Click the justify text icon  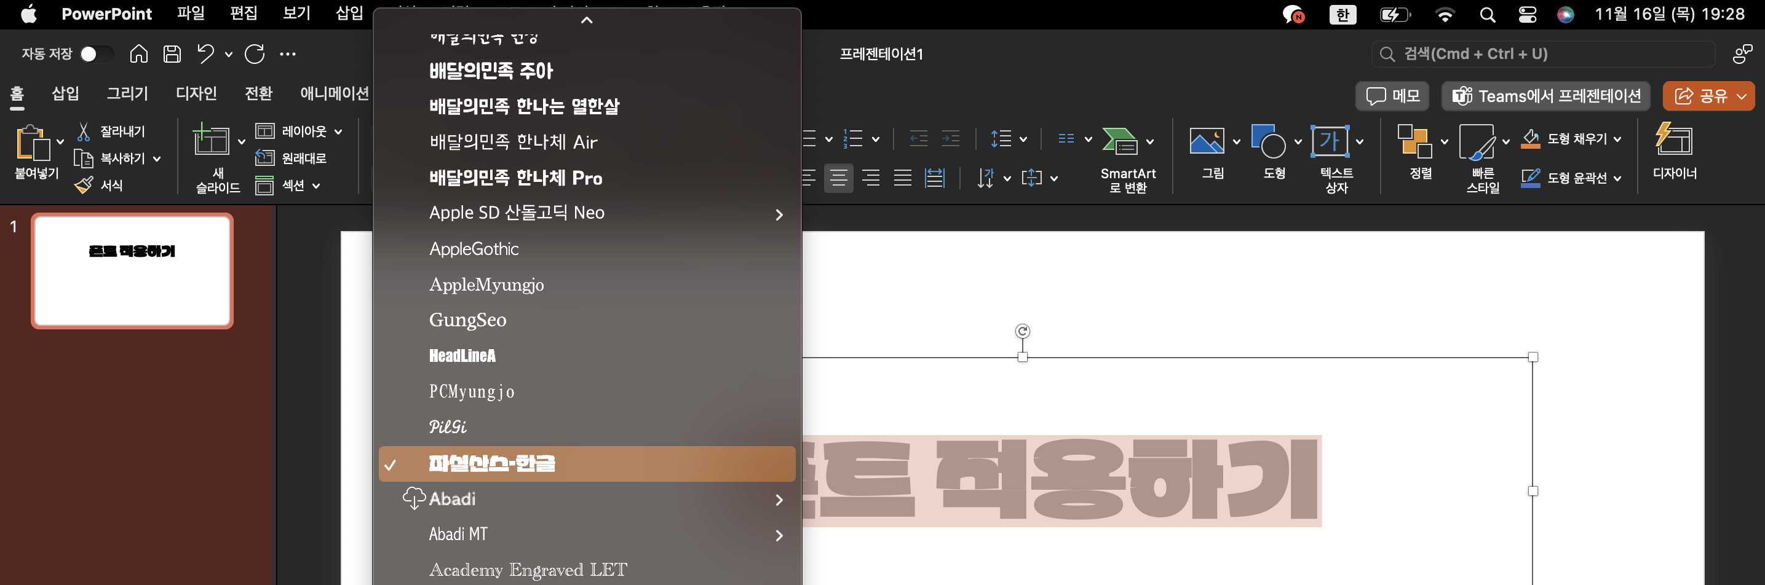[x=903, y=178]
